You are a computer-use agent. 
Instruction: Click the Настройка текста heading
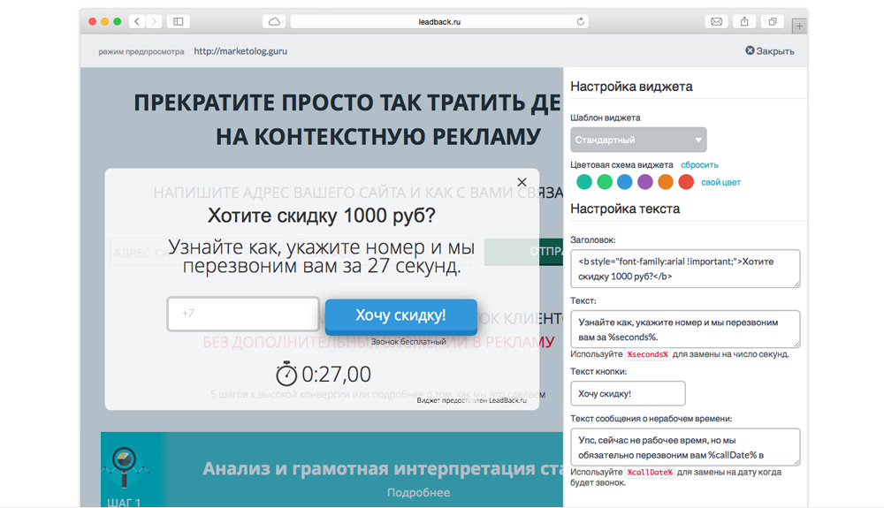click(625, 209)
